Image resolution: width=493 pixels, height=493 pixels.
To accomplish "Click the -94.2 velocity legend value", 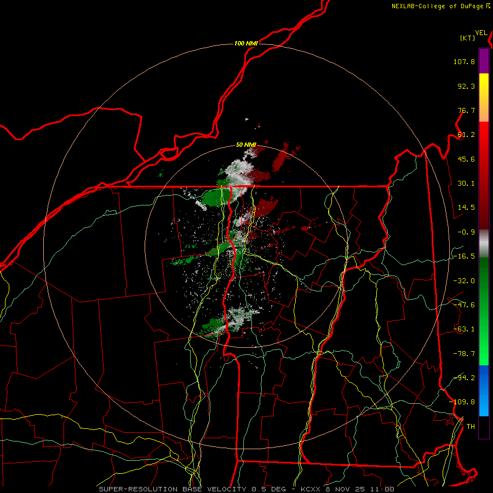I will point(464,377).
